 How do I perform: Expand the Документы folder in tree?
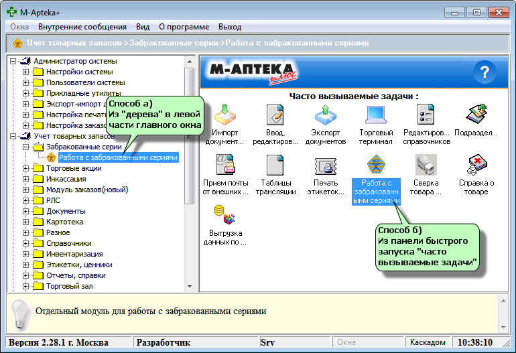tap(26, 211)
